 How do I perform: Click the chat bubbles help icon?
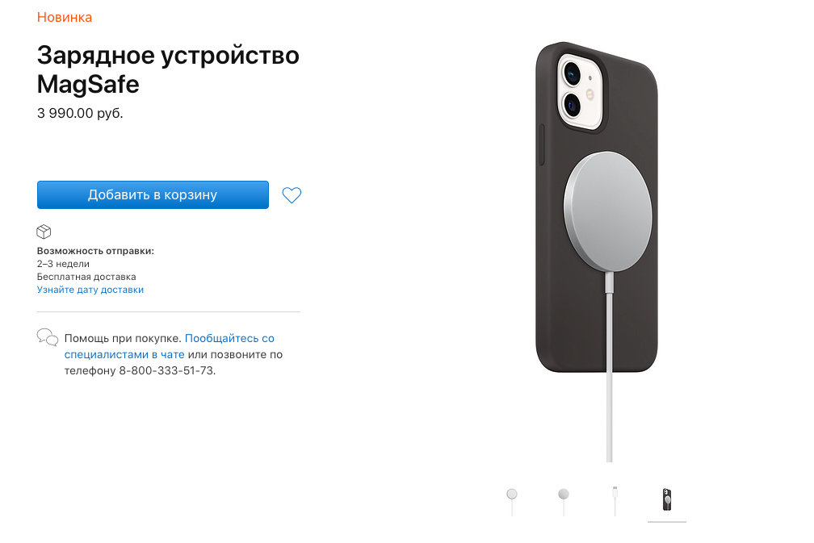(47, 337)
